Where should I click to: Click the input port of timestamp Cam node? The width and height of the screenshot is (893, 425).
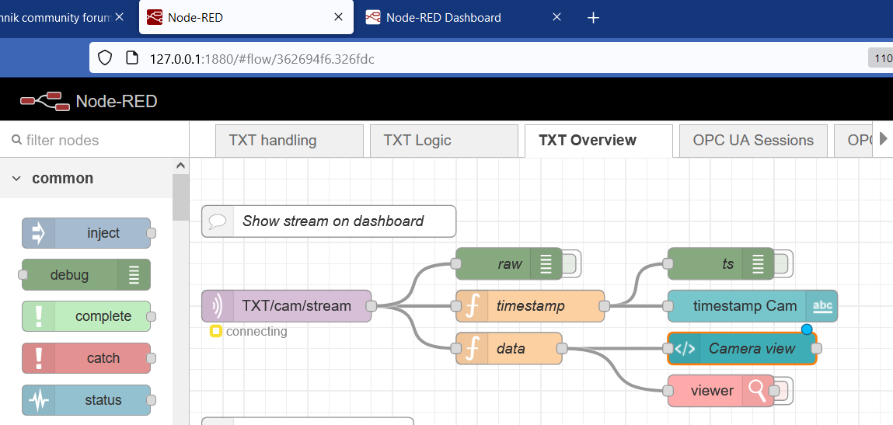[x=668, y=306]
